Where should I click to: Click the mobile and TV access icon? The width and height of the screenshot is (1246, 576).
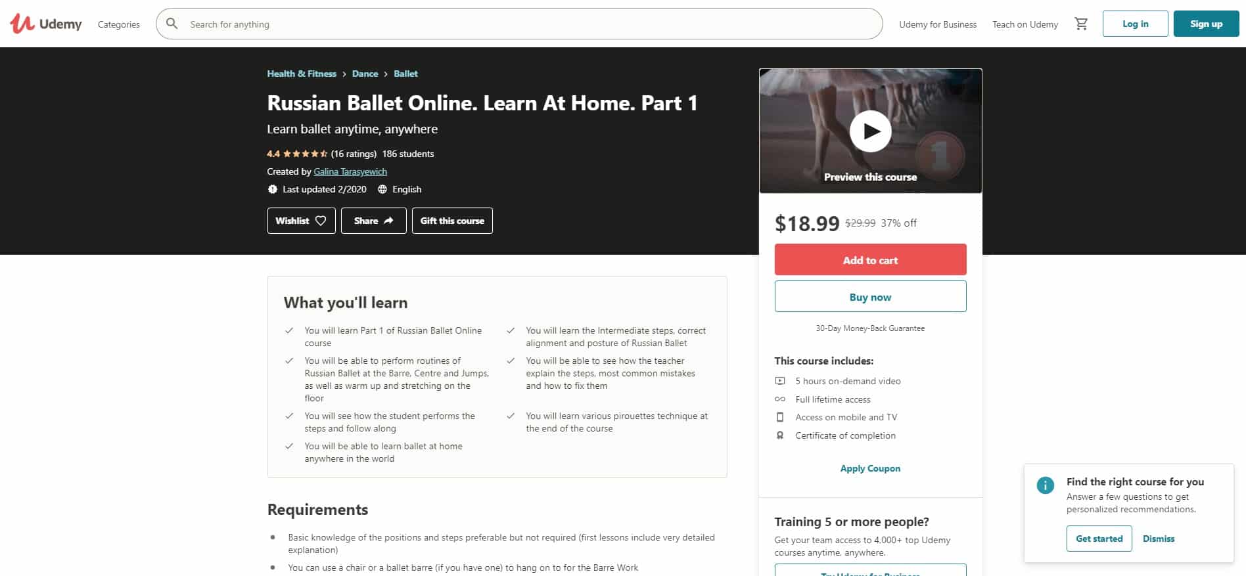coord(780,417)
